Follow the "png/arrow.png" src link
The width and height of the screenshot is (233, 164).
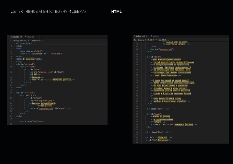46,108
